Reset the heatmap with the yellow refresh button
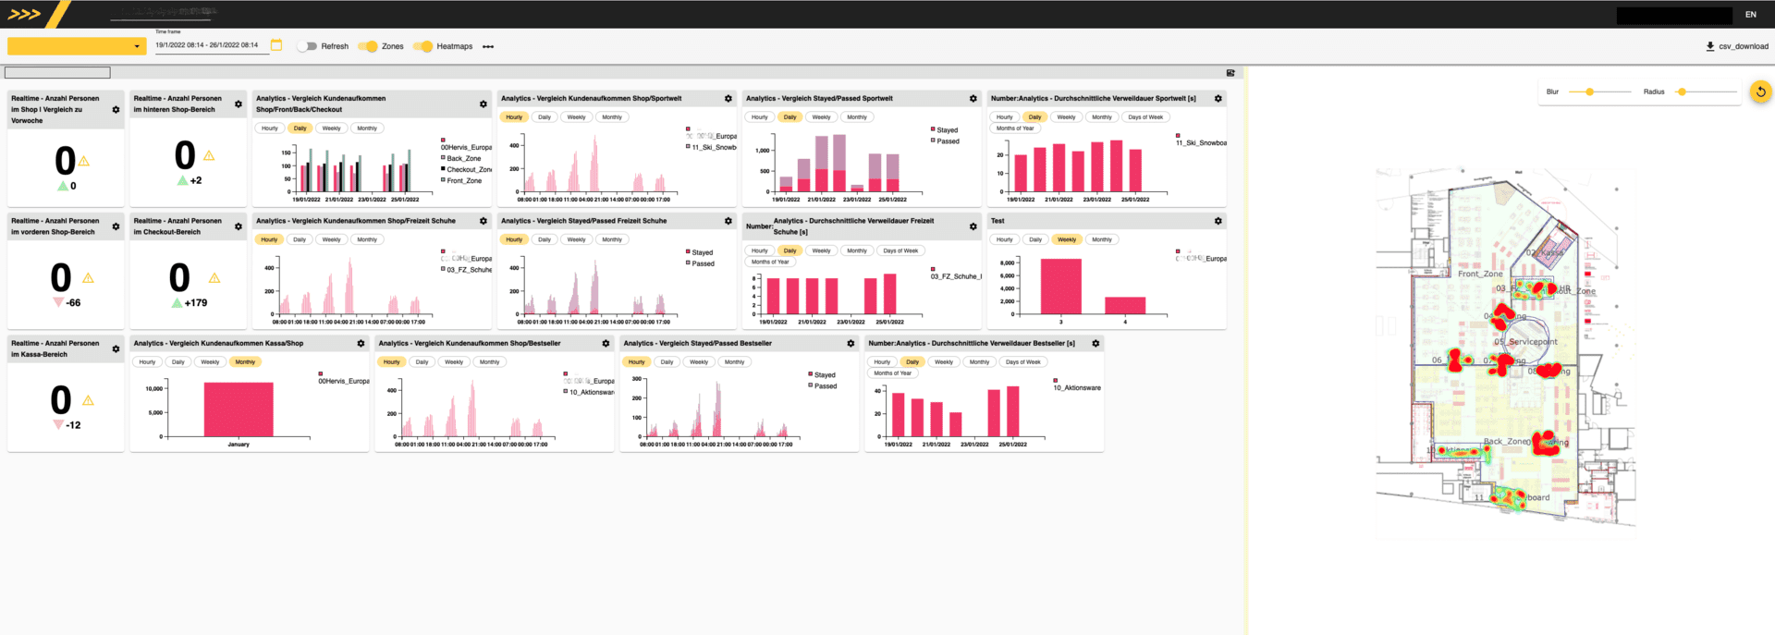The height and width of the screenshot is (635, 1775). (x=1760, y=92)
